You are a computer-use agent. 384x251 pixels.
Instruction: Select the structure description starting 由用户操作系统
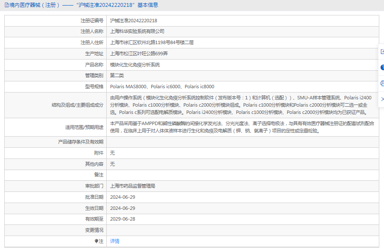241,105
